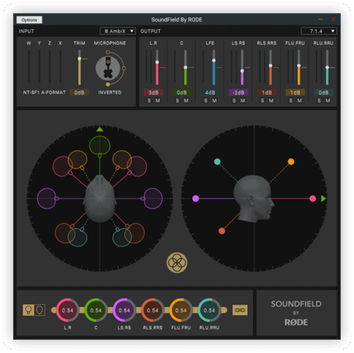Click the L.R level fader handle
The width and height of the screenshot is (354, 353).
157,62
